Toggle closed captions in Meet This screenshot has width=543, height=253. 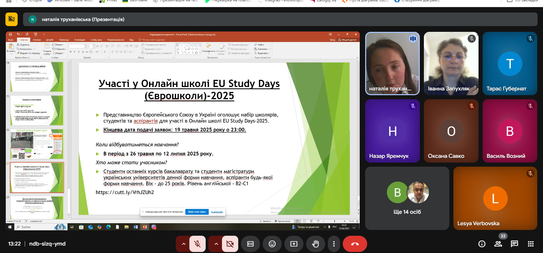(250, 244)
